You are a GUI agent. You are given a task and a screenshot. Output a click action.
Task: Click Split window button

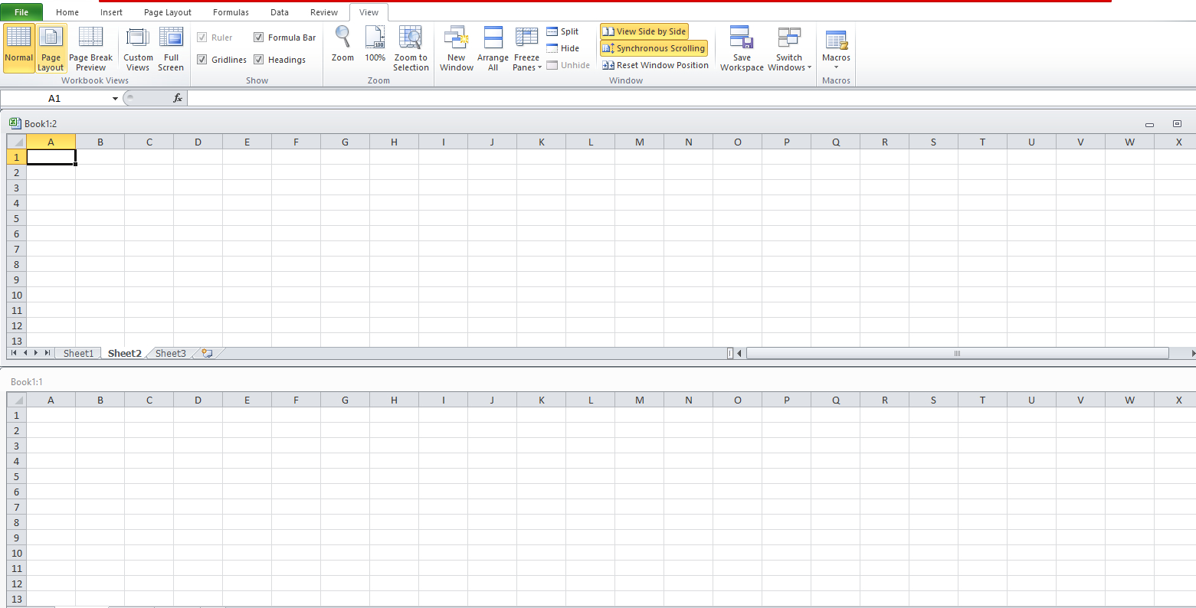click(x=563, y=31)
